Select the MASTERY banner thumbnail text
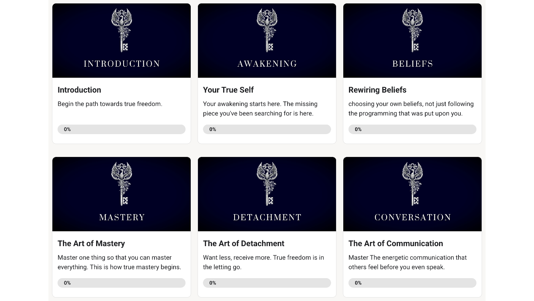This screenshot has width=534, height=301. pos(122,218)
